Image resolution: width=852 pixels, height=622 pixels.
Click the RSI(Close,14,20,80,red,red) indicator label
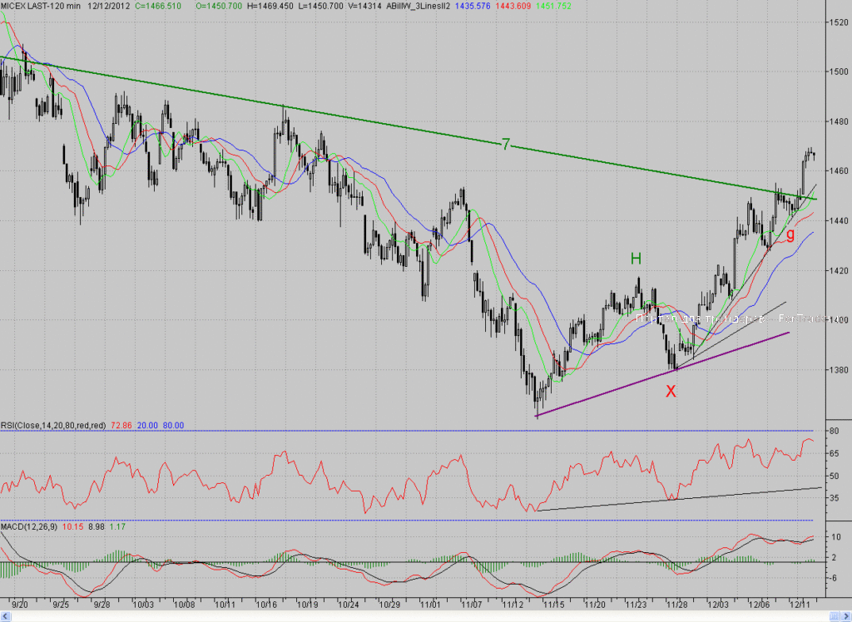(x=53, y=426)
